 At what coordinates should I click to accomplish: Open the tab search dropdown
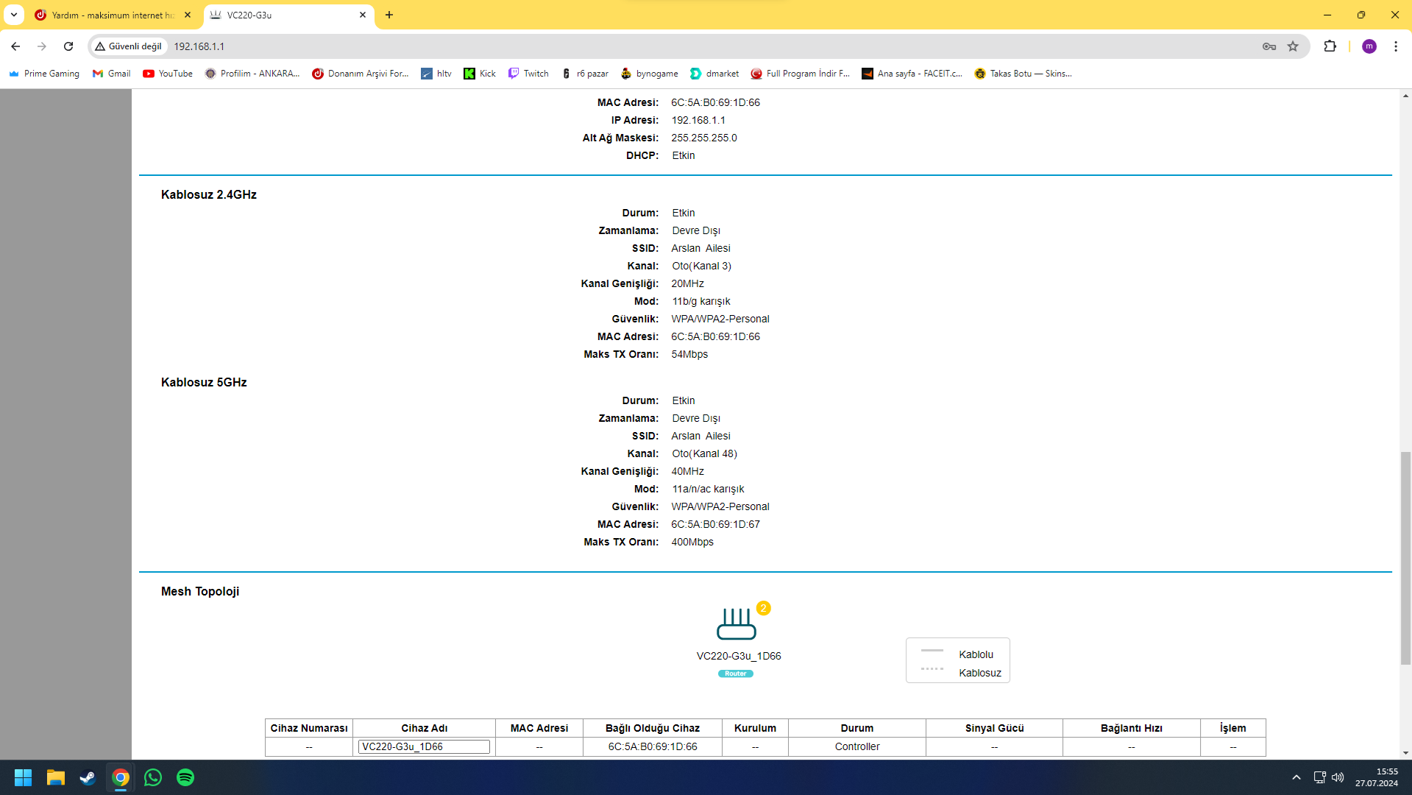14,15
